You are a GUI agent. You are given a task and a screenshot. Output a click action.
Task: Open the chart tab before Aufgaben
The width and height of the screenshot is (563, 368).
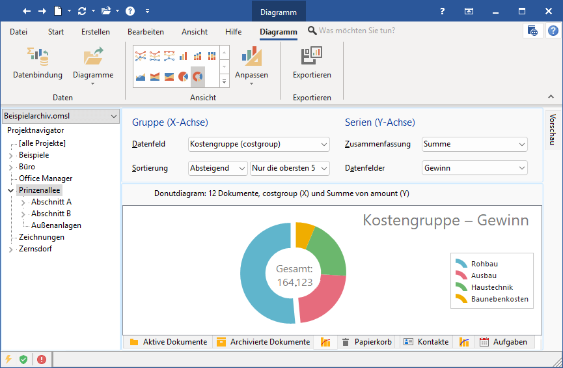click(464, 342)
